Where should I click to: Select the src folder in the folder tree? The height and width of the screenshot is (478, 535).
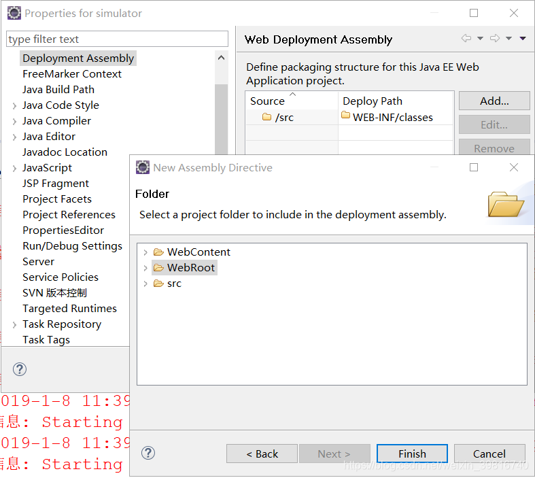point(167,284)
